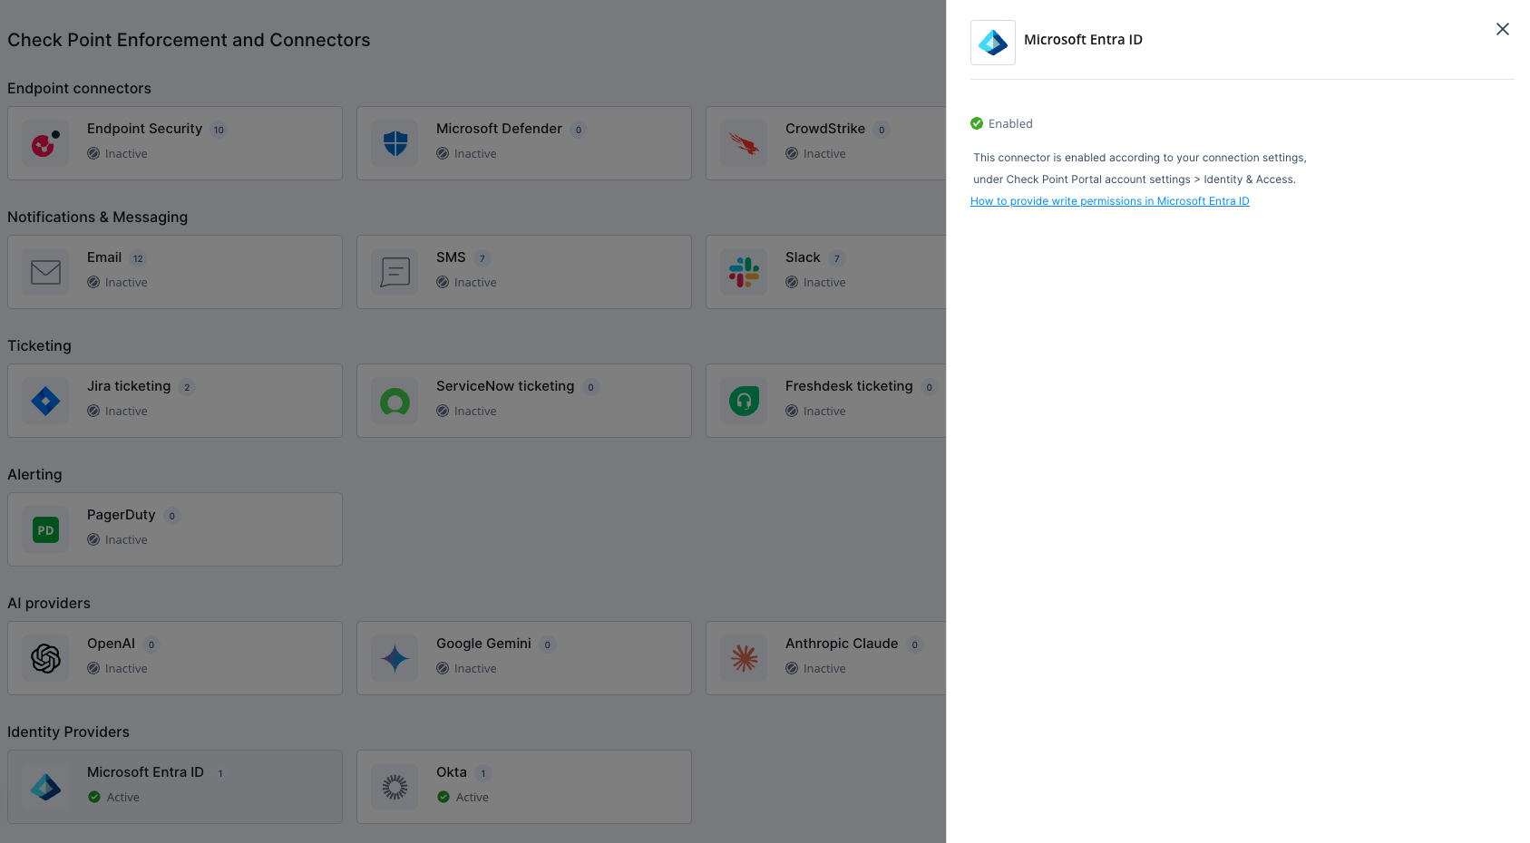Viewport: 1530px width, 843px height.
Task: Click the Jira ticketing count badge 2
Action: 187,387
